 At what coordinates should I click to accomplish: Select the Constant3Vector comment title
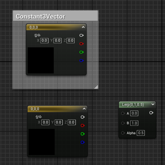click(x=40, y=16)
